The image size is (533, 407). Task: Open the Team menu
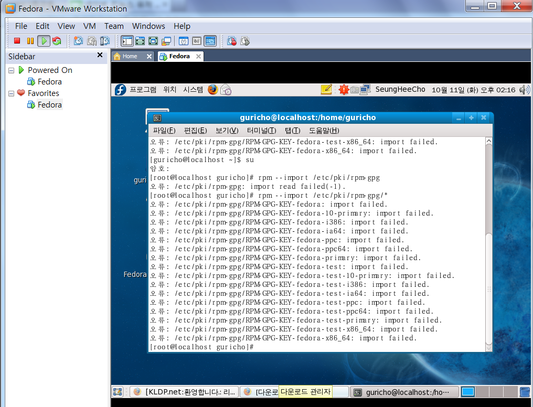[114, 26]
